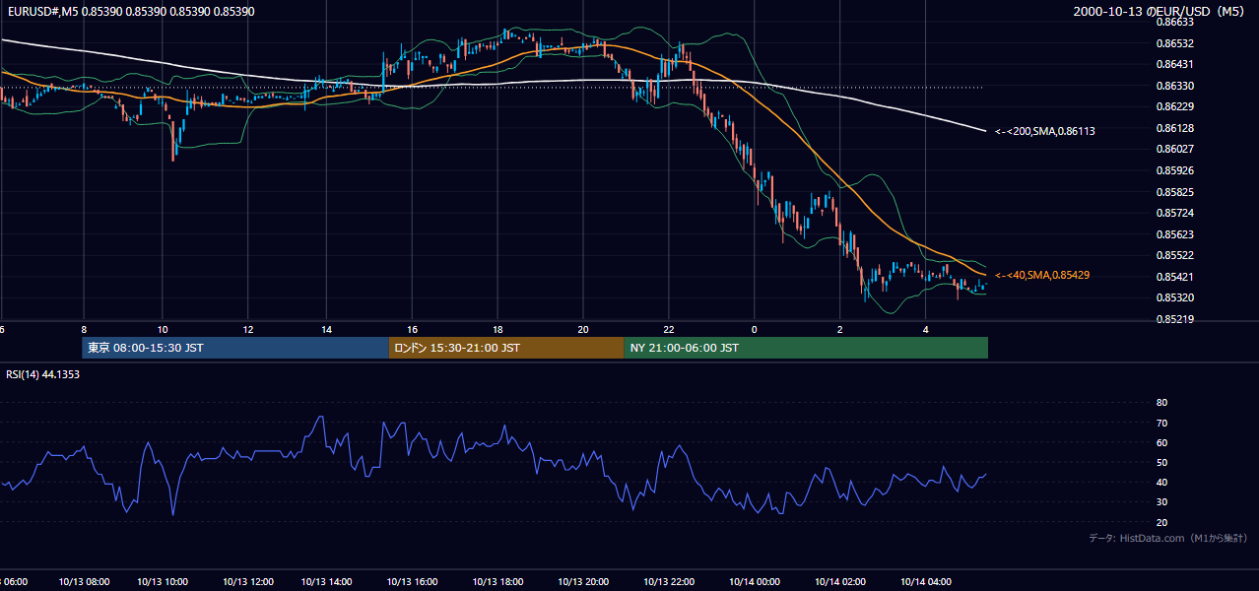The width and height of the screenshot is (1259, 591).
Task: Click price axis label 0.85219
Action: click(x=1174, y=319)
